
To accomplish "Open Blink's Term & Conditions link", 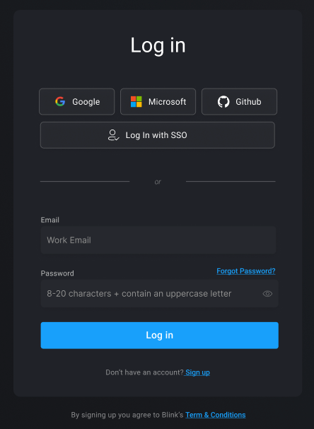I will [x=216, y=415].
